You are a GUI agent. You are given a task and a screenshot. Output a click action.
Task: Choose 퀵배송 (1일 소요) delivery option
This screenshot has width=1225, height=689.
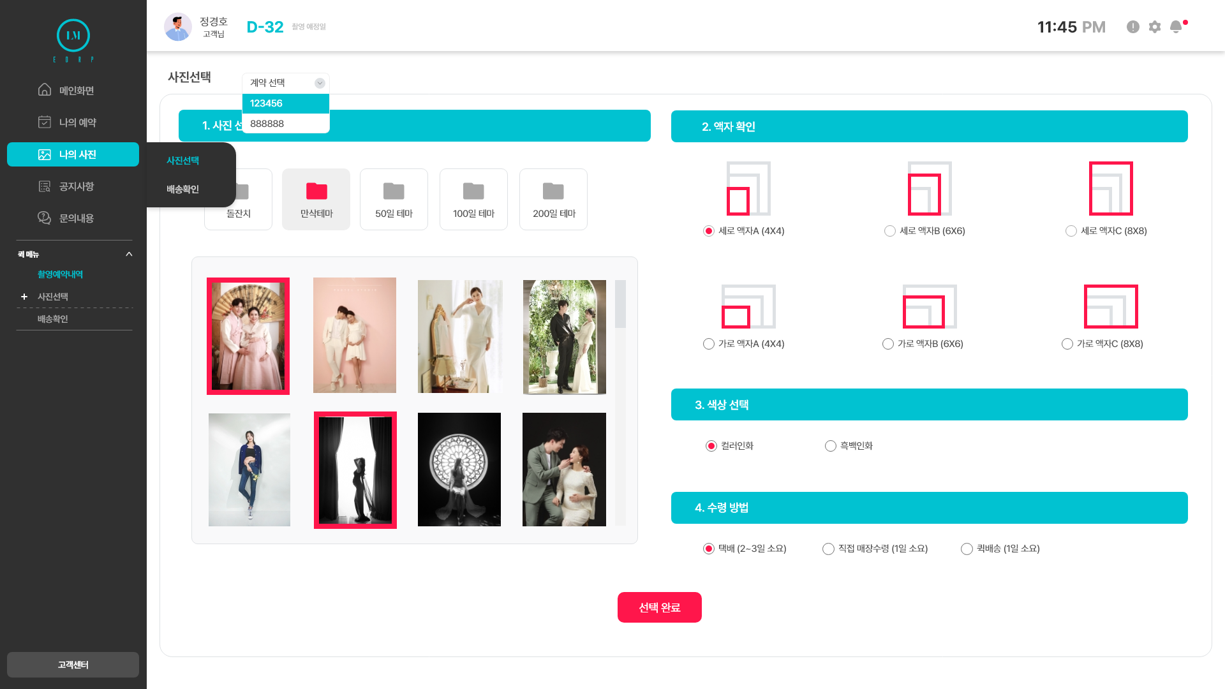click(x=967, y=549)
